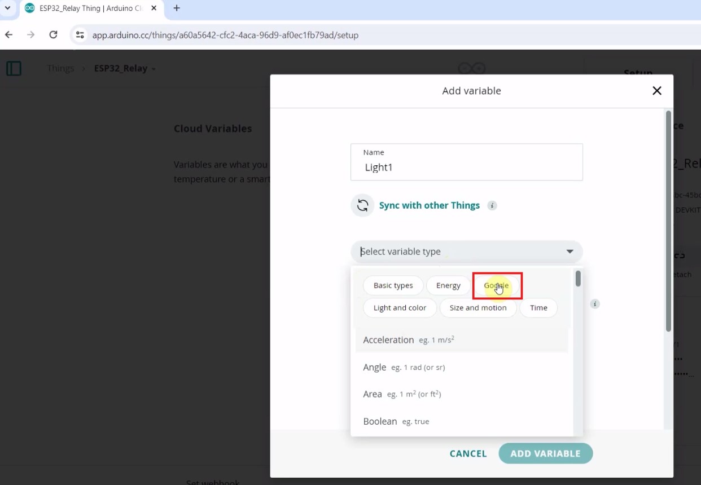
Task: Filter variable types by Basic types
Action: pyautogui.click(x=393, y=285)
